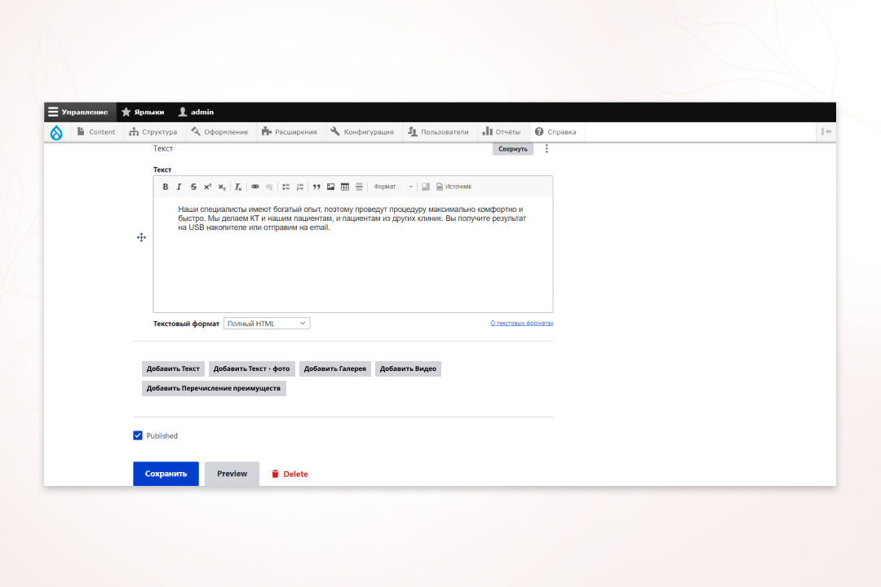Click the blue Сохранить button
Image resolution: width=881 pixels, height=587 pixels.
tap(166, 474)
